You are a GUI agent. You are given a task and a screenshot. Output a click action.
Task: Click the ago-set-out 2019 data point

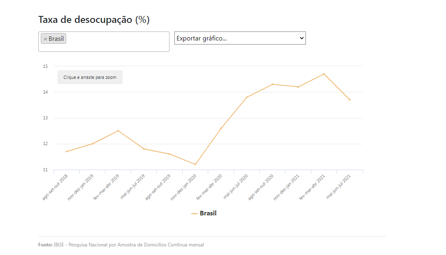click(169, 154)
